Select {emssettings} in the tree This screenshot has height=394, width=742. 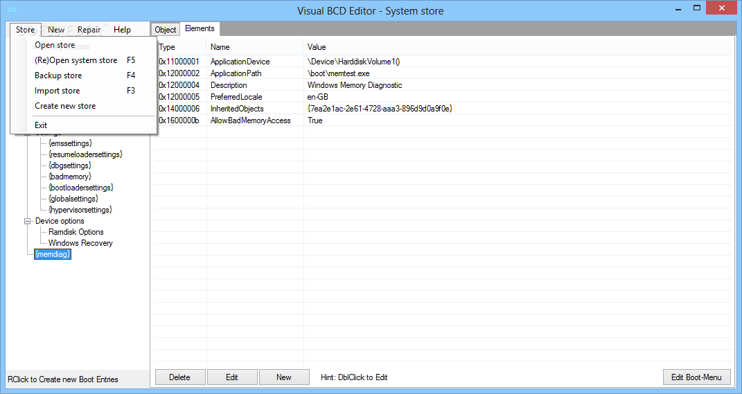pos(70,143)
